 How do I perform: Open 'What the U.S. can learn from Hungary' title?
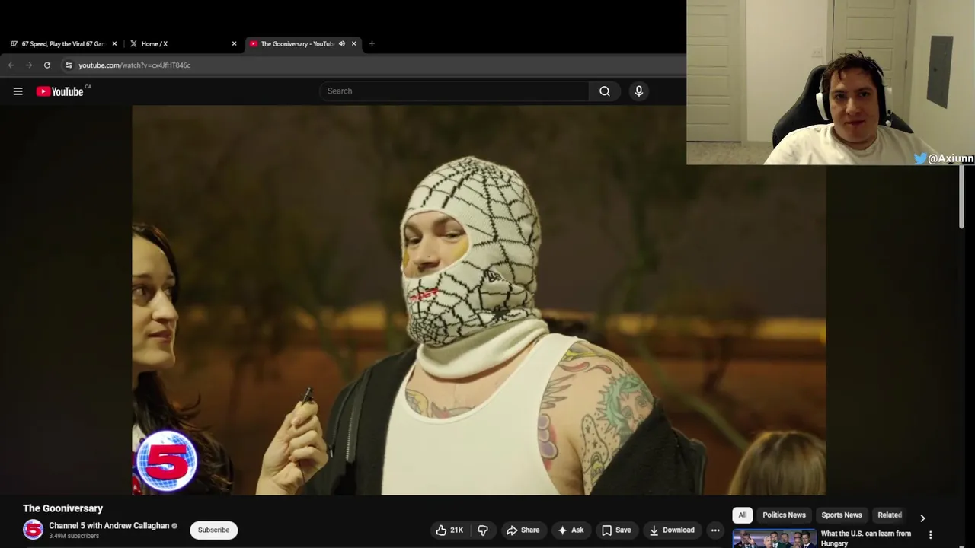click(866, 538)
